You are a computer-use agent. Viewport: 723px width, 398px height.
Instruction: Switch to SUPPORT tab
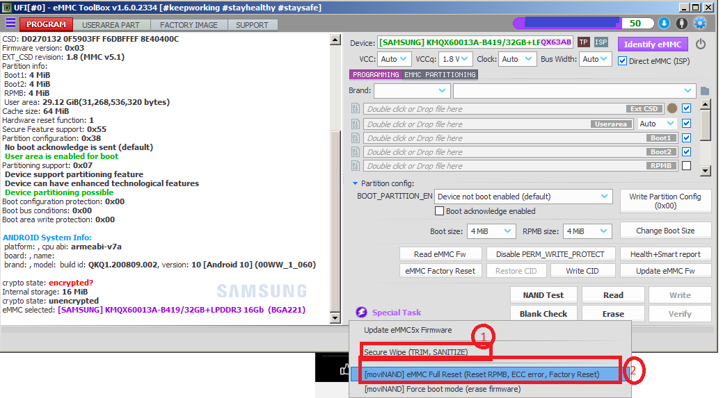(x=252, y=25)
